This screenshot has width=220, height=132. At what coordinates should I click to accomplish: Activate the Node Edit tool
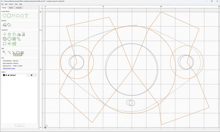tap(4, 53)
